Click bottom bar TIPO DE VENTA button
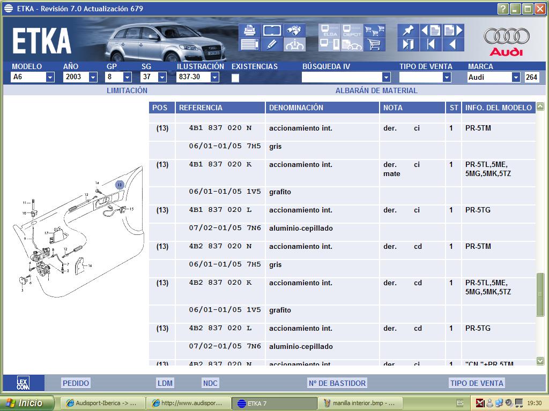This screenshot has width=549, height=411. coord(477,383)
